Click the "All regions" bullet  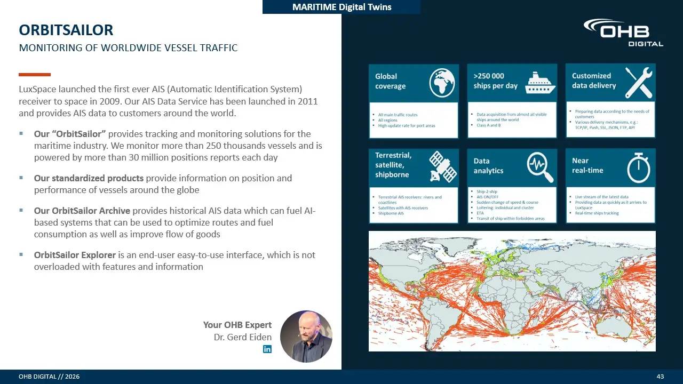pyautogui.click(x=388, y=120)
